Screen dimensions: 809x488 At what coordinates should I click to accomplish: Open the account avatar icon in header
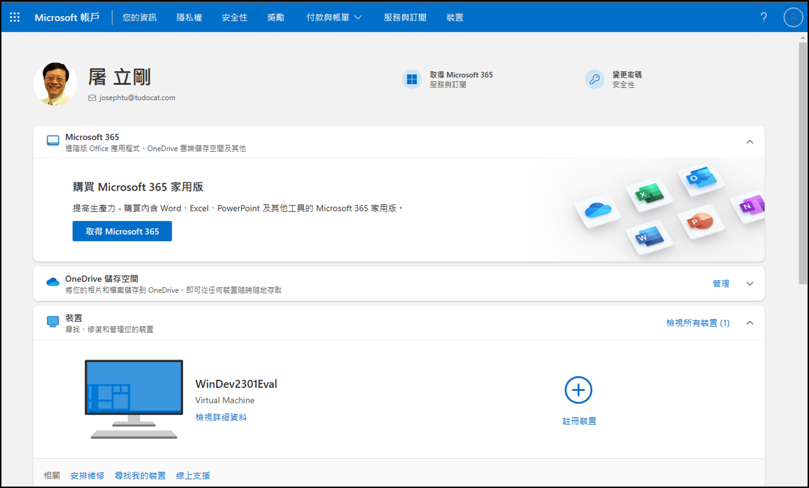tap(793, 17)
